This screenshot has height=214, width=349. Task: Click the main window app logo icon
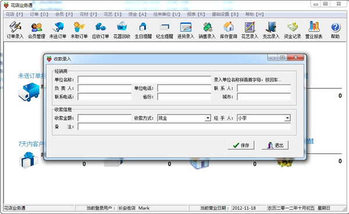point(6,5)
